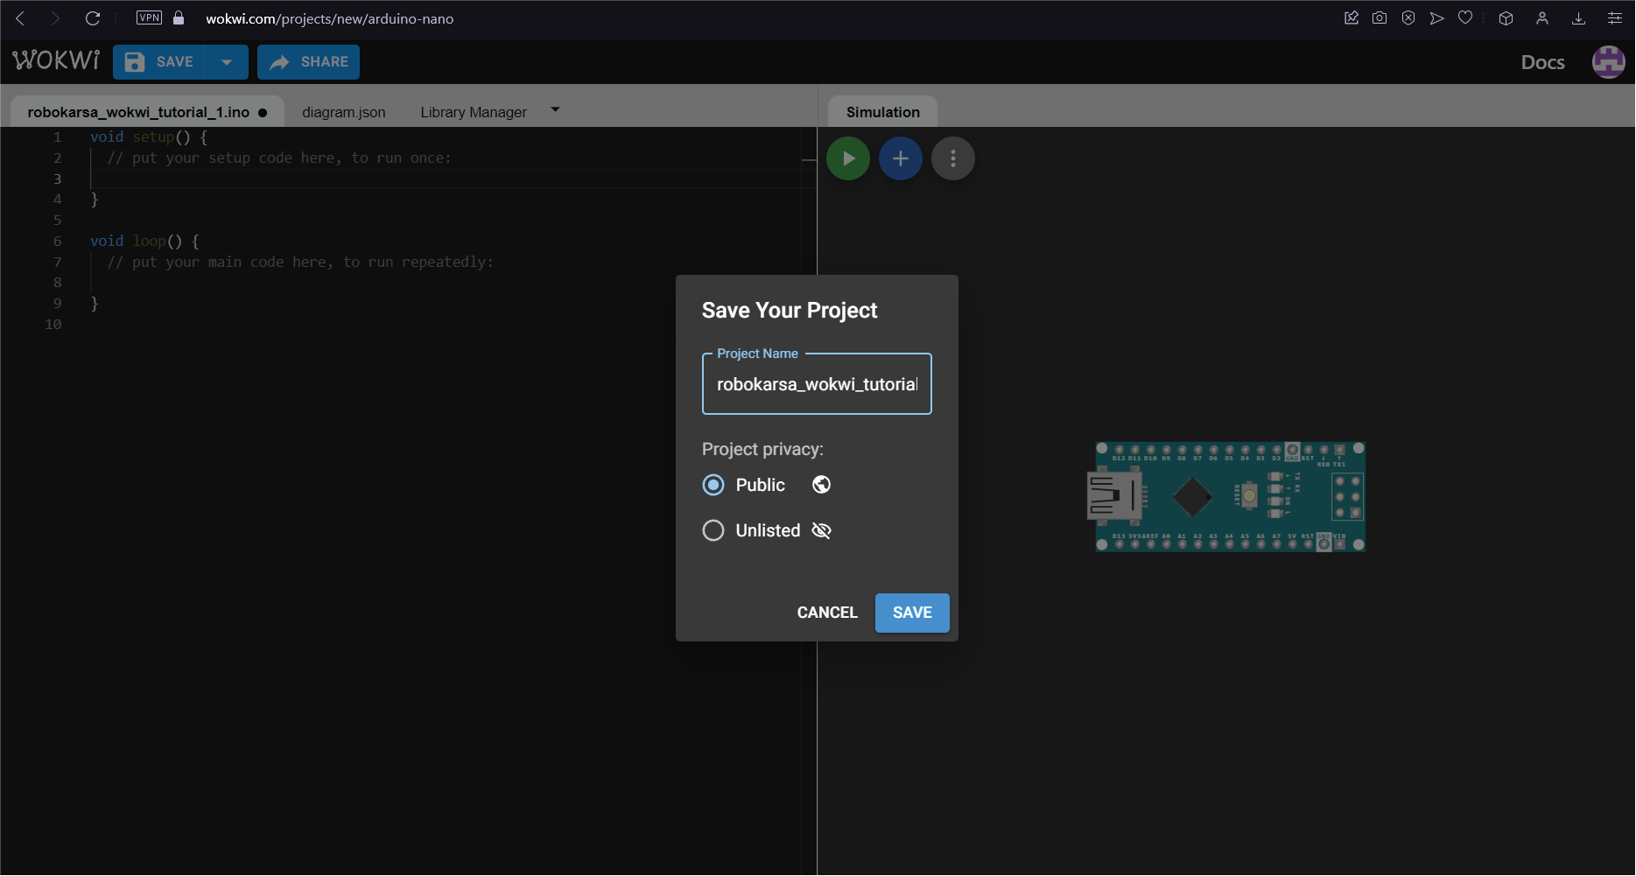Open the simulation three-dot menu
This screenshot has width=1636, height=876.
tap(953, 158)
